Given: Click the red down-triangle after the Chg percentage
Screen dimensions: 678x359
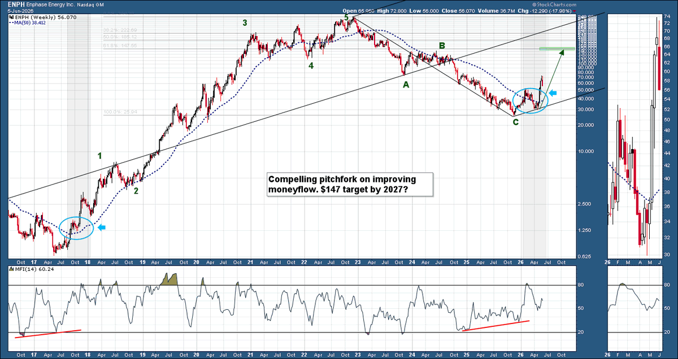Looking at the screenshot, I should [x=575, y=11].
